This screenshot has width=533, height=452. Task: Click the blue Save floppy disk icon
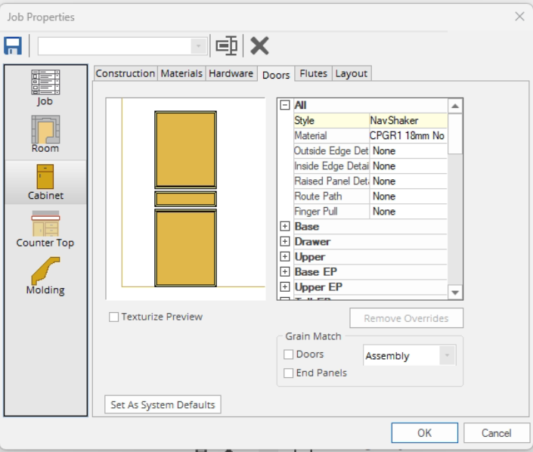(13, 45)
